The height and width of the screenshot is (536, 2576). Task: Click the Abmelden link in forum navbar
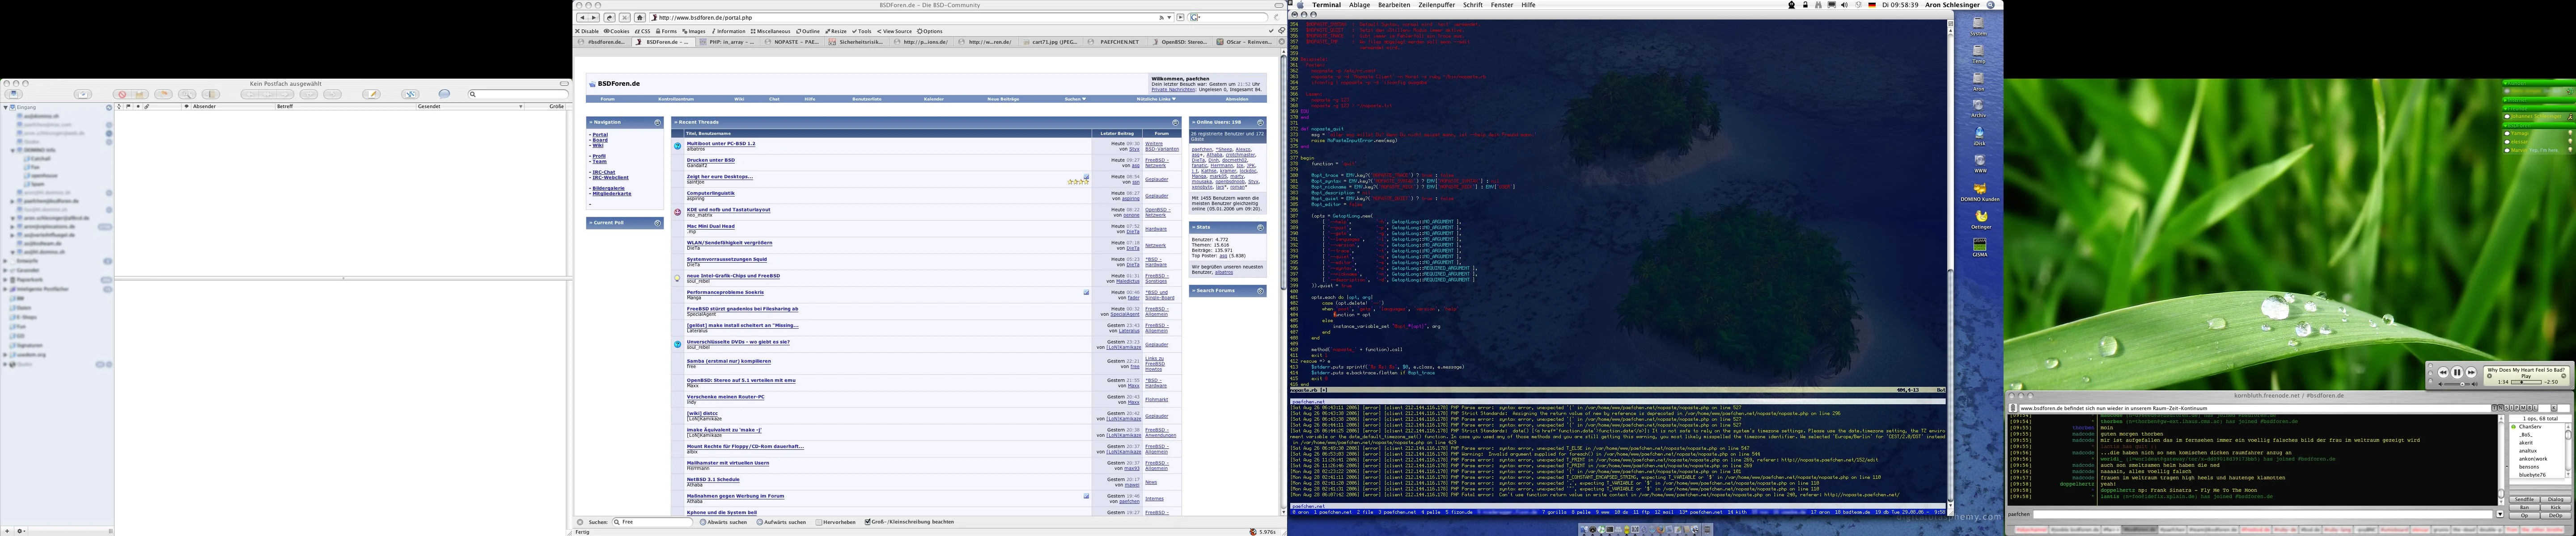1237,99
